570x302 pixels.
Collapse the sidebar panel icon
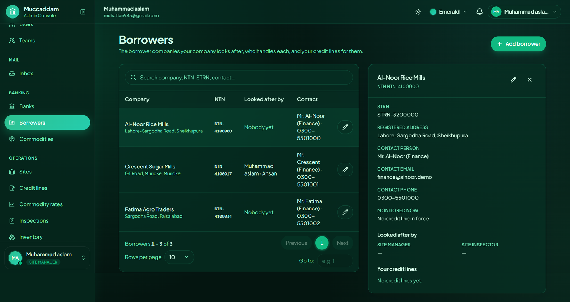coord(83,12)
